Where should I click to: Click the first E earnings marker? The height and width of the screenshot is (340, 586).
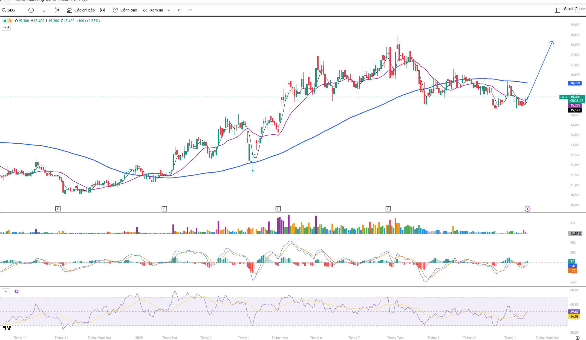(x=58, y=209)
